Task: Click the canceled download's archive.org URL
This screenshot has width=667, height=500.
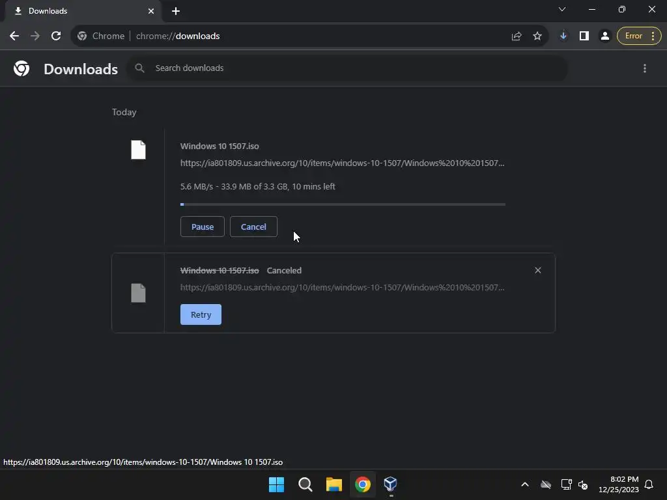Action: [343, 287]
